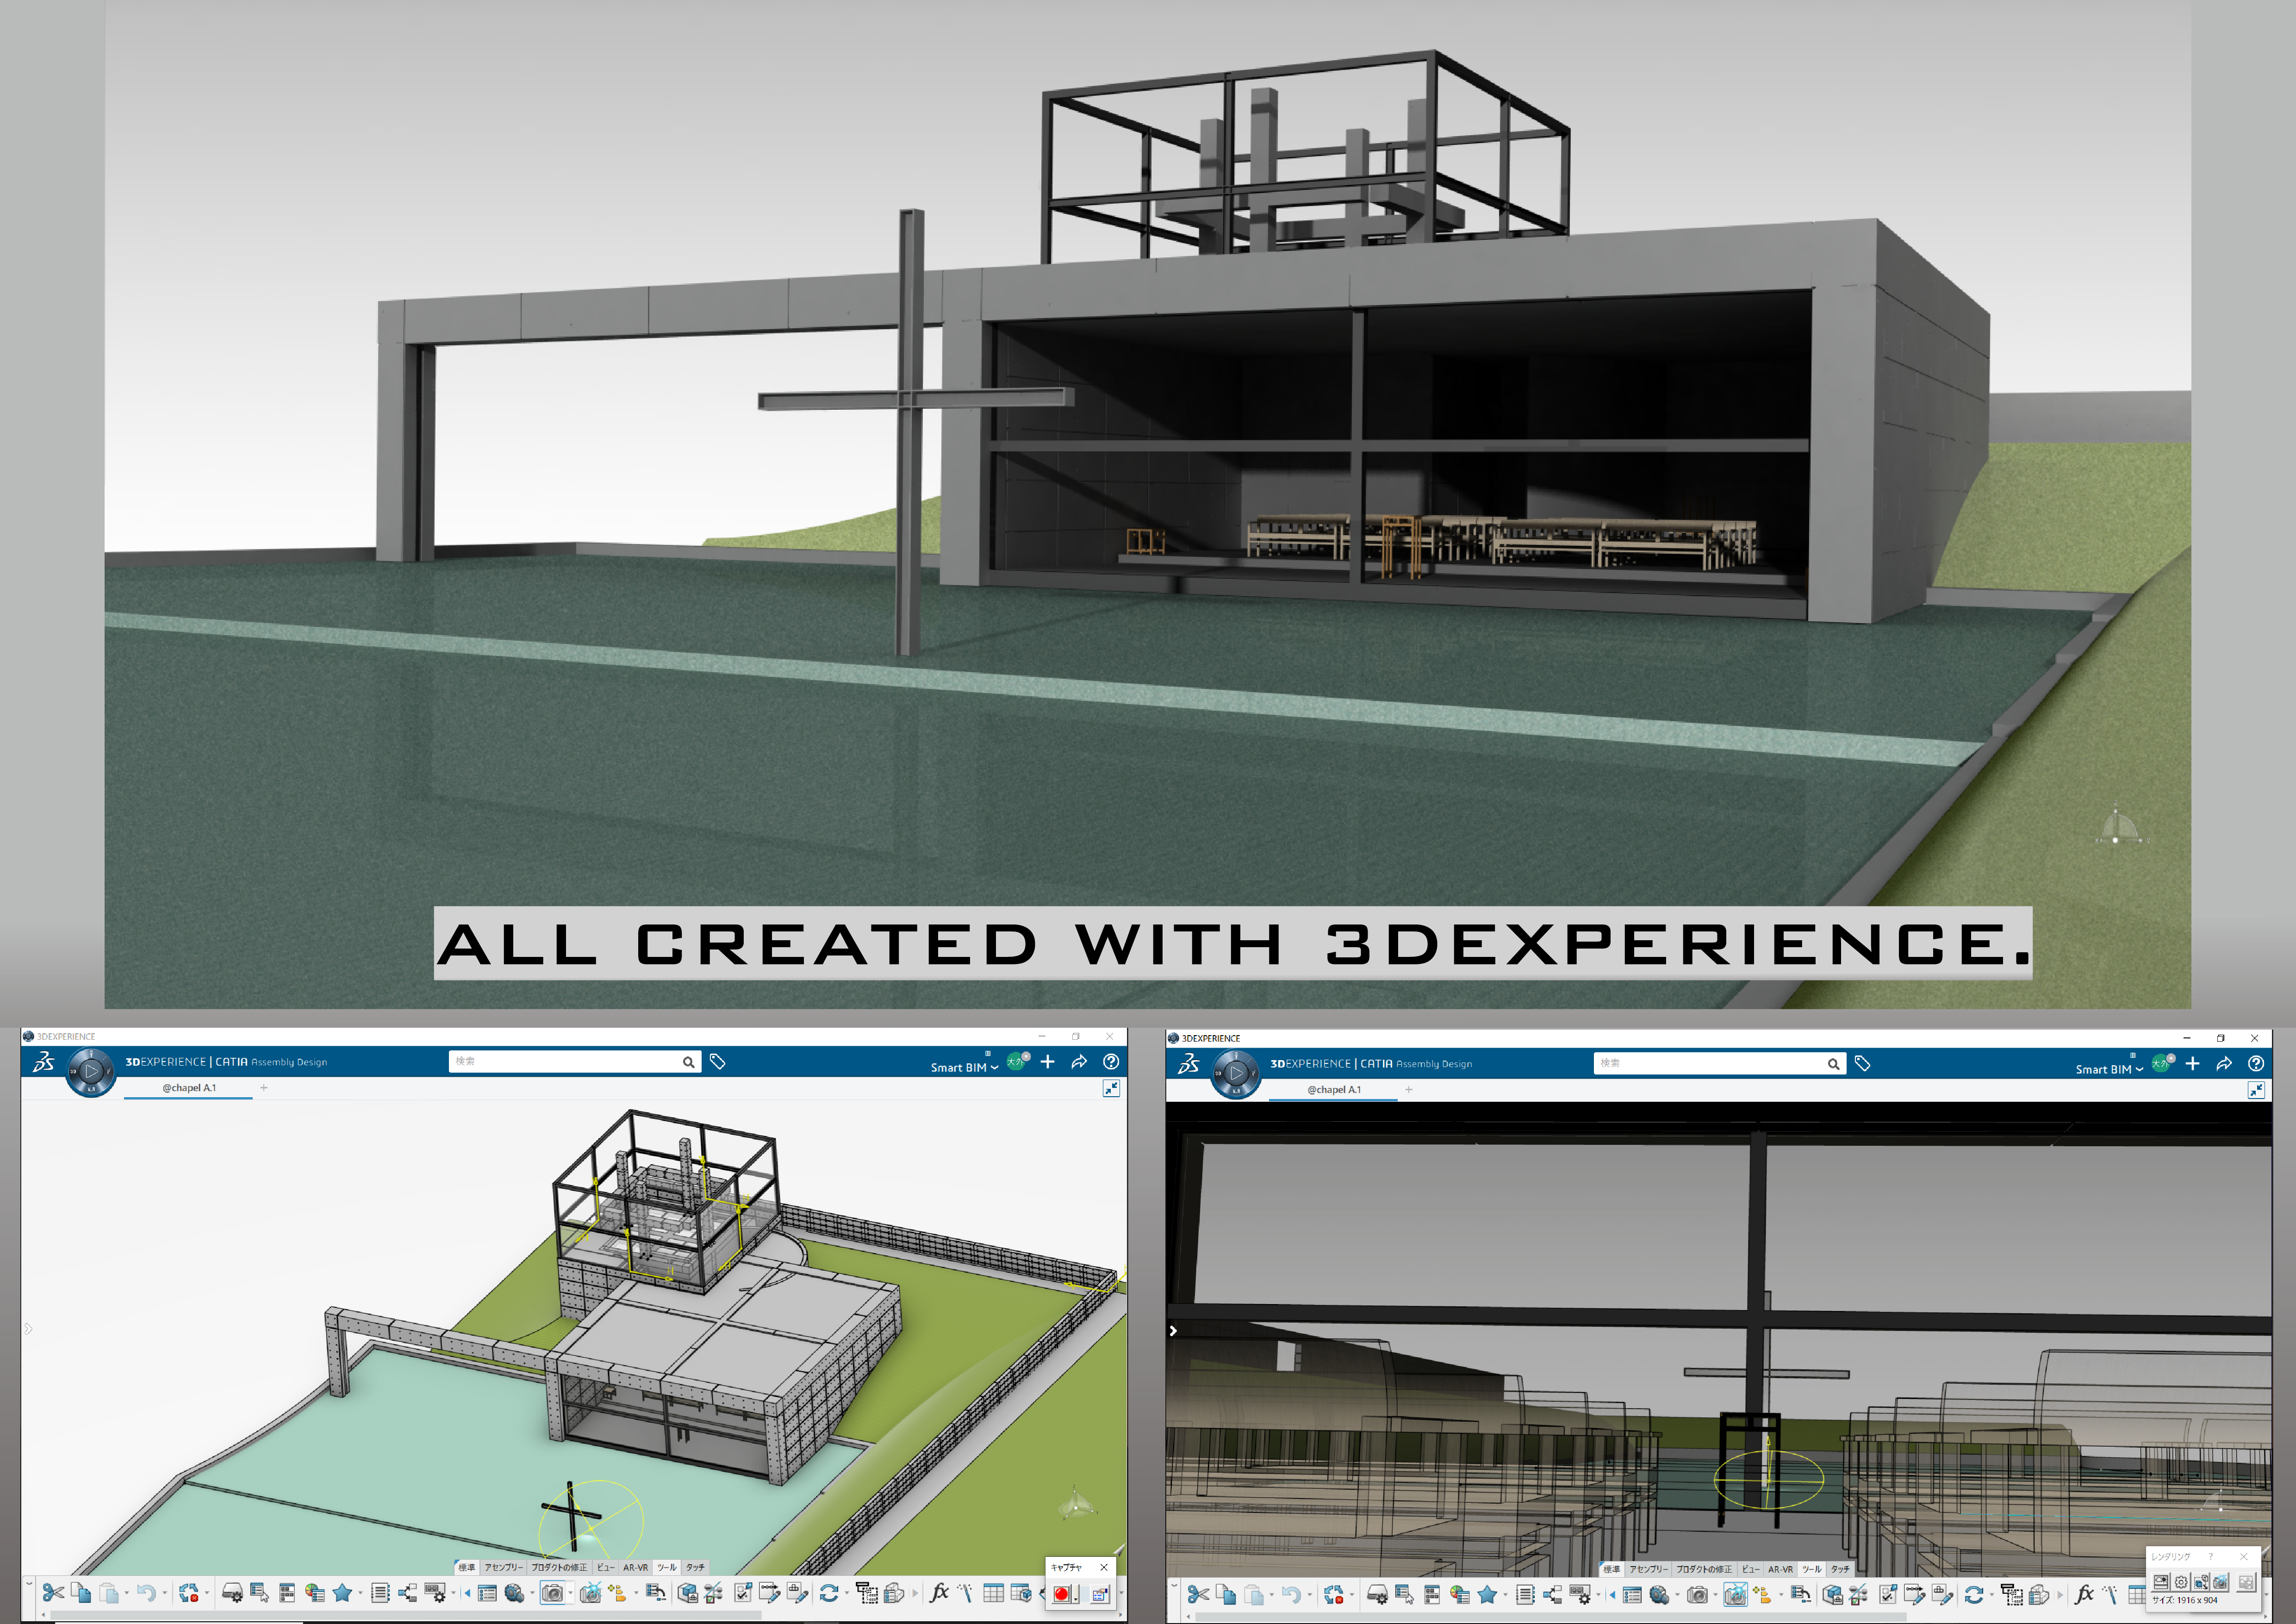This screenshot has width=2296, height=1624.
Task: Toggle fullscreen expand icon in right window
Action: pyautogui.click(x=2256, y=1090)
